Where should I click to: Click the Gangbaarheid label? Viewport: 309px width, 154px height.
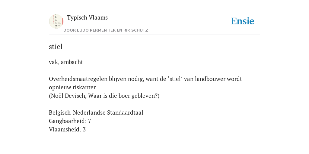pos(68,121)
